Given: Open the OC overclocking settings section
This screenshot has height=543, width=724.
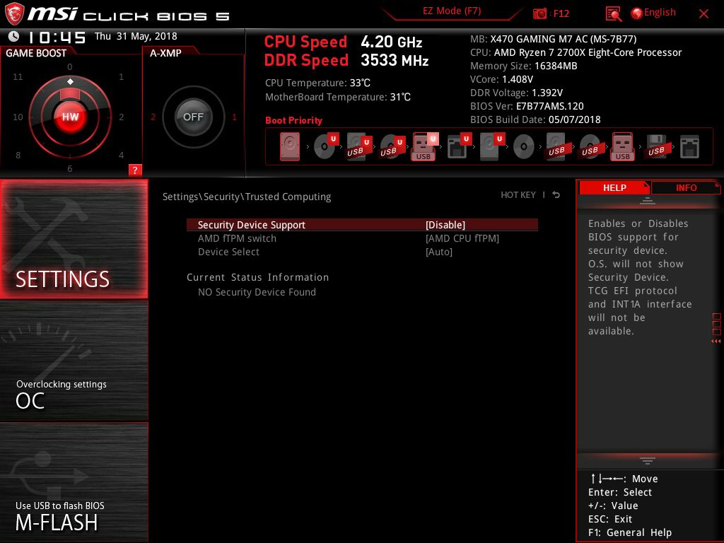Looking at the screenshot, I should click(x=74, y=361).
